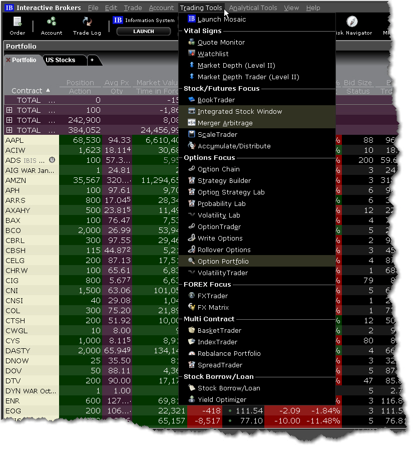Close the Portfolio tab with red X
Screen dimensions: 419x450
(8, 60)
